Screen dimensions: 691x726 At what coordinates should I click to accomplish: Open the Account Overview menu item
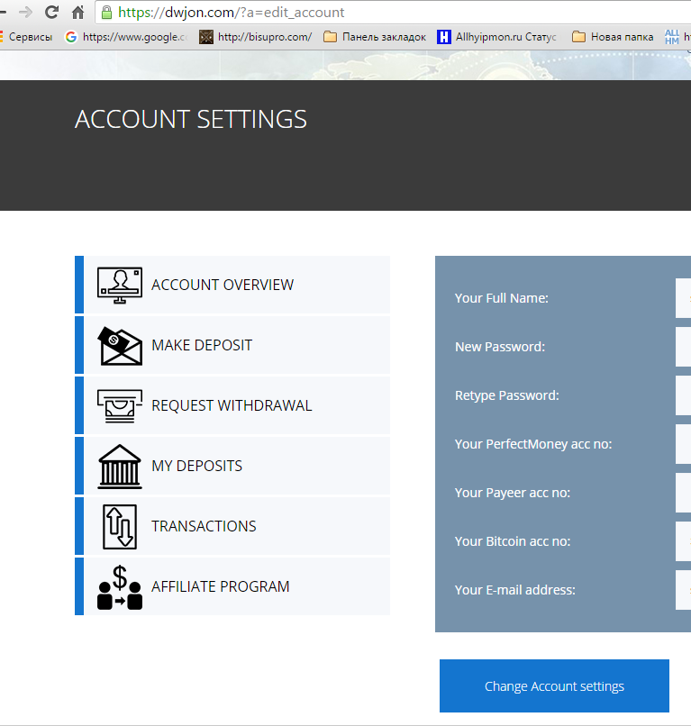point(232,285)
